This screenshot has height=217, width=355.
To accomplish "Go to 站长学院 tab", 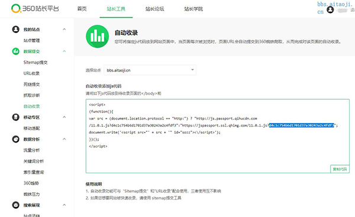I will (x=193, y=9).
